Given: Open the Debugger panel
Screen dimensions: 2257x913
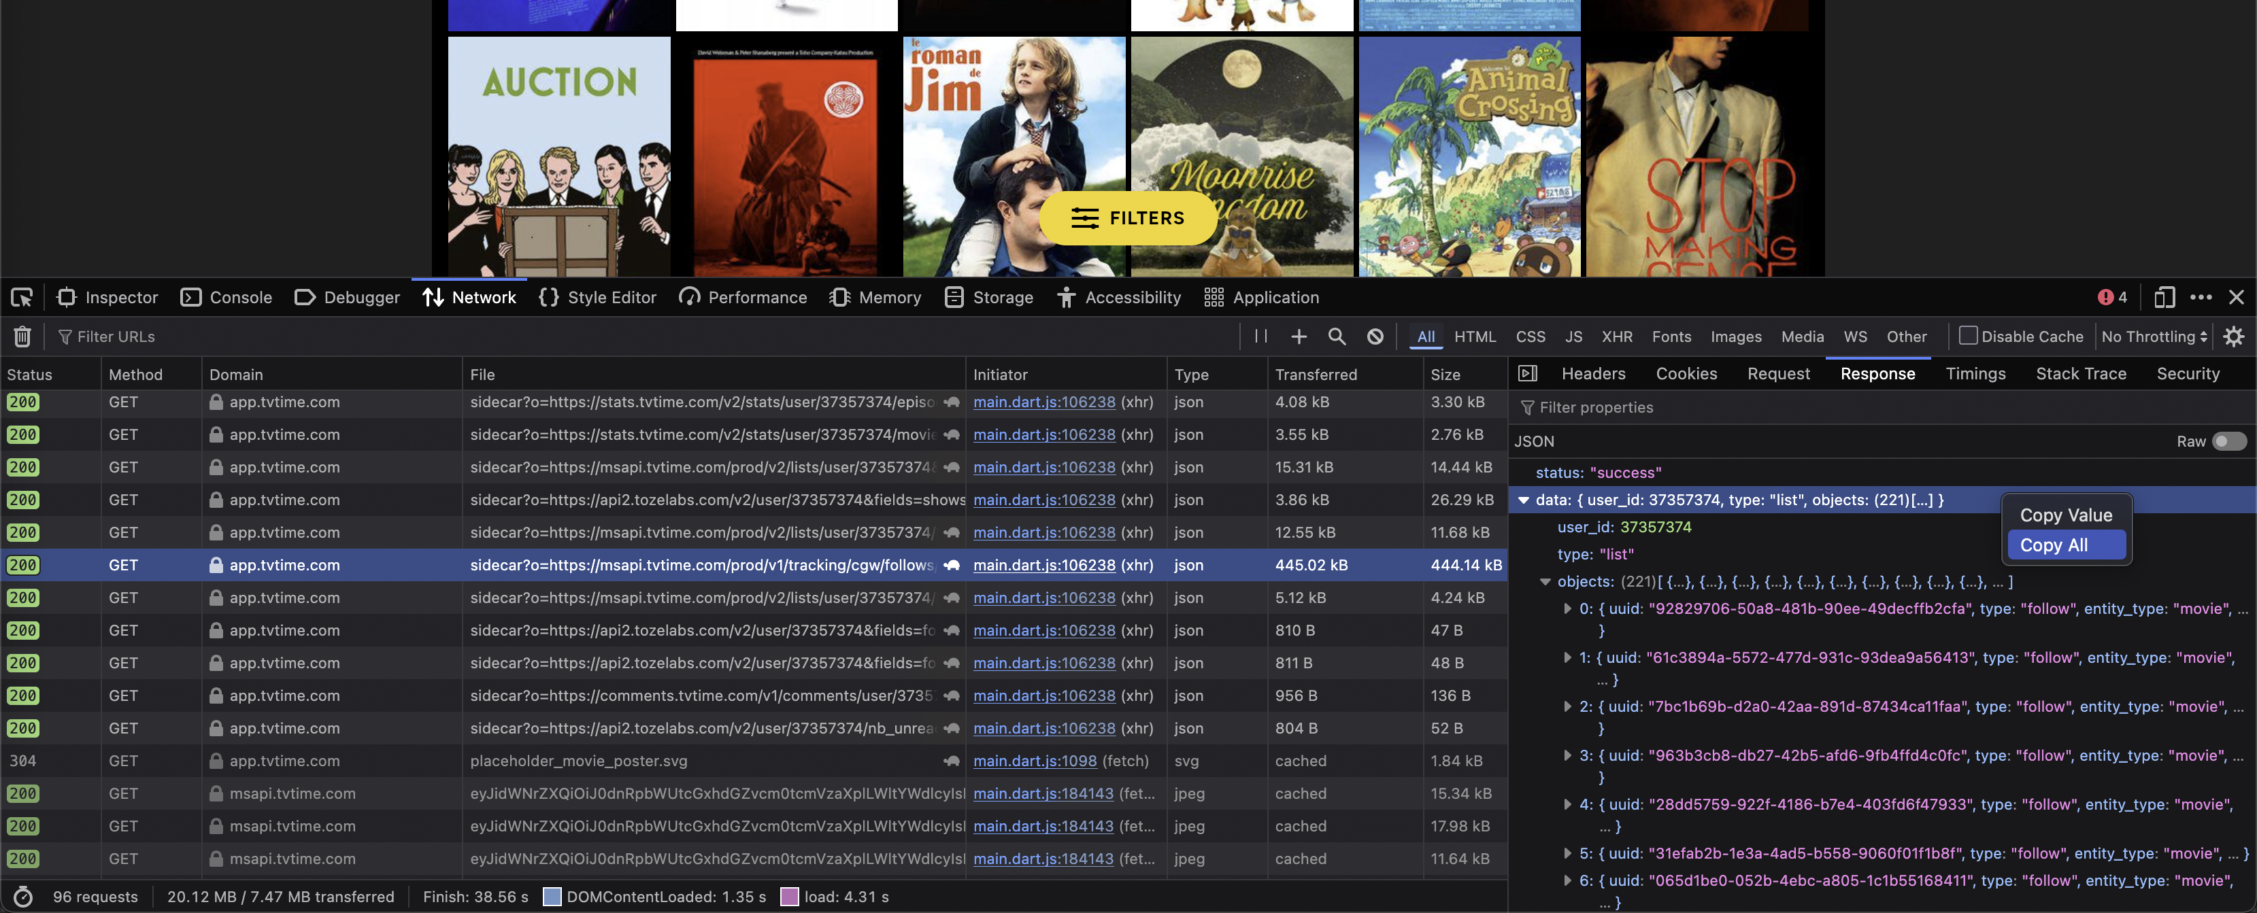Looking at the screenshot, I should click(x=347, y=298).
